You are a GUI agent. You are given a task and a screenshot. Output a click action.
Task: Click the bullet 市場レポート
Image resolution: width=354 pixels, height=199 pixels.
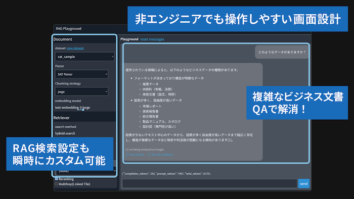(152, 106)
